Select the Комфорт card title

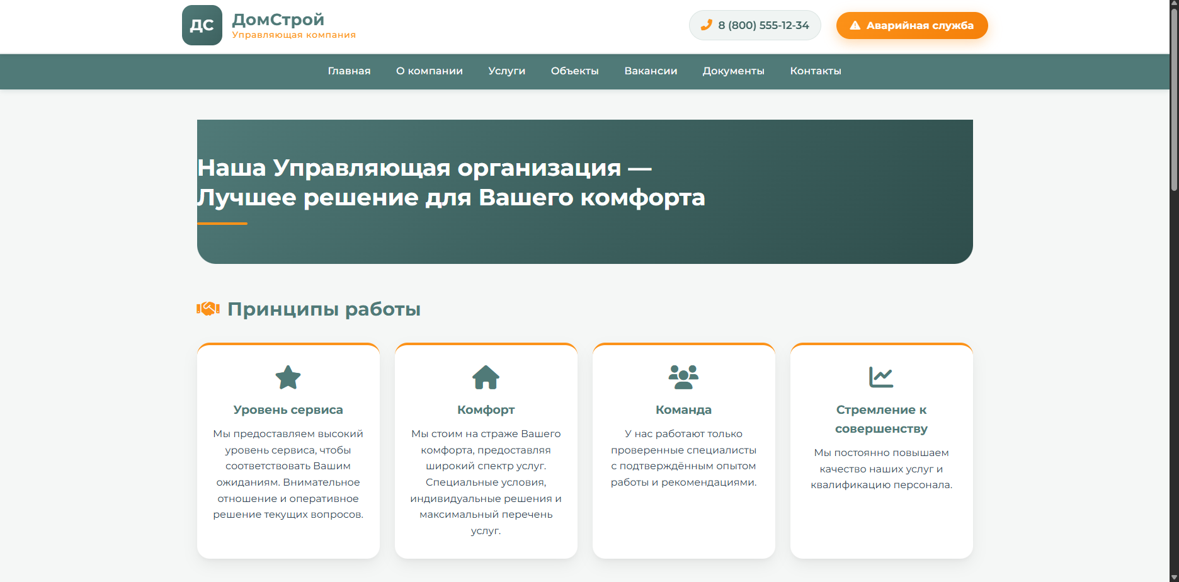point(486,410)
